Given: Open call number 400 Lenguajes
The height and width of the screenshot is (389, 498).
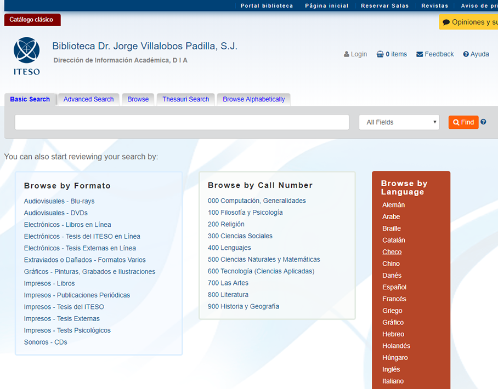Looking at the screenshot, I should pyautogui.click(x=229, y=248).
